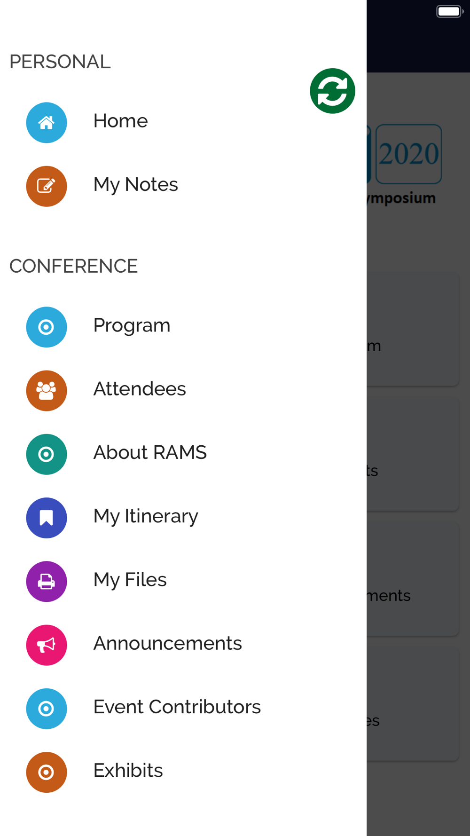Screen dimensions: 470x836
Task: Click the purple My Files printer icon
Action: pyautogui.click(x=47, y=582)
